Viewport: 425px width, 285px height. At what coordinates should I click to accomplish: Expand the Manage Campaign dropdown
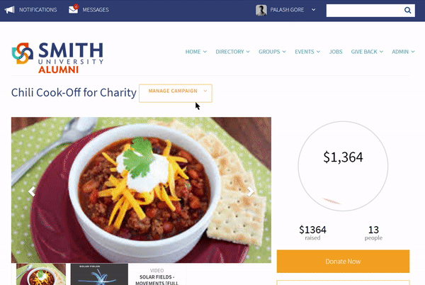(176, 94)
